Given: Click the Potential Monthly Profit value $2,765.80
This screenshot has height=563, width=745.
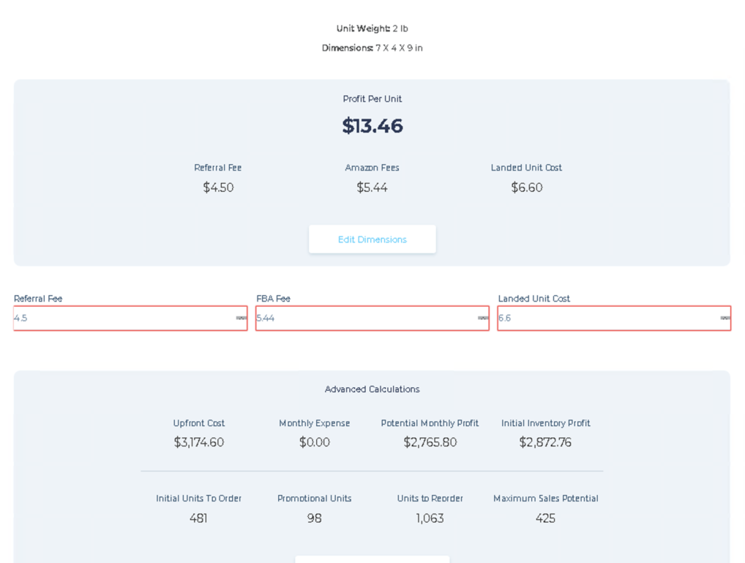Looking at the screenshot, I should (430, 442).
